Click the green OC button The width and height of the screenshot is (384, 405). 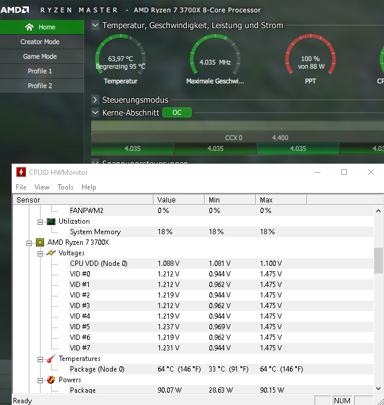(x=177, y=113)
